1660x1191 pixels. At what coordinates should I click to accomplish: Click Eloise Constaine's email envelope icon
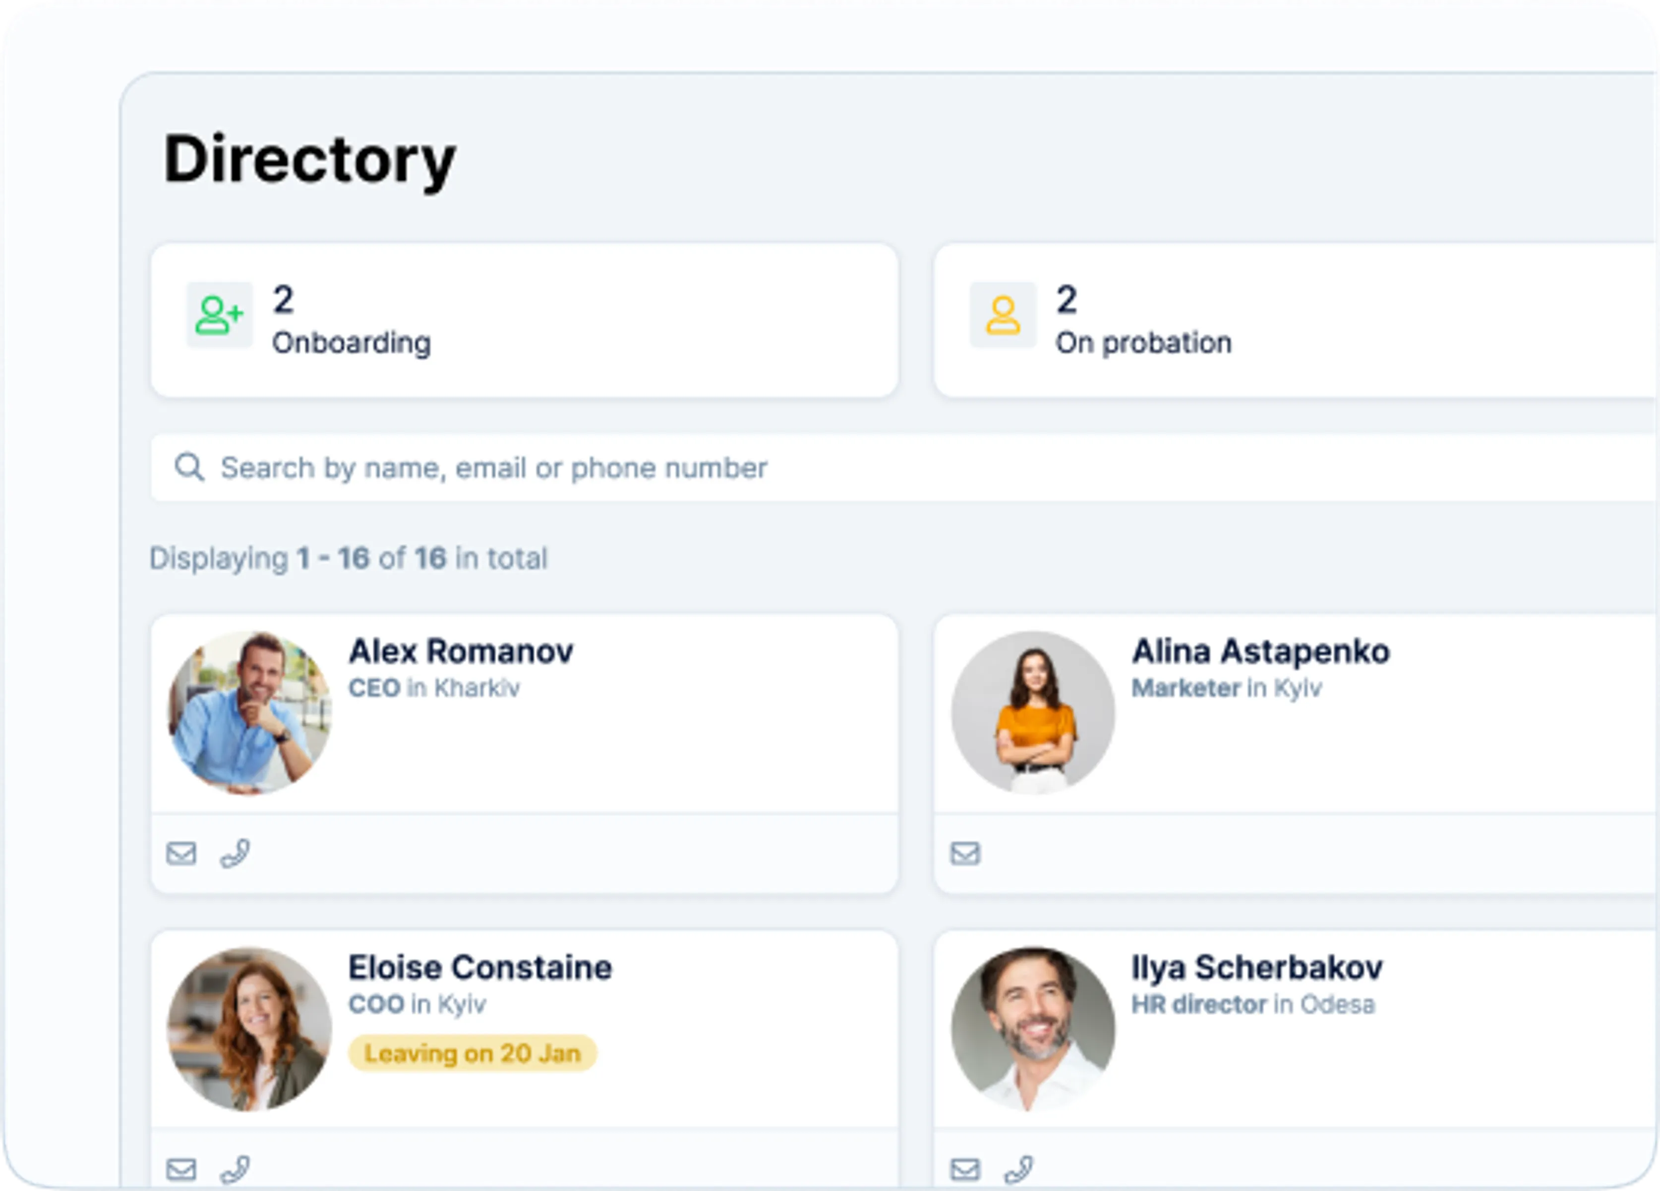(181, 1169)
